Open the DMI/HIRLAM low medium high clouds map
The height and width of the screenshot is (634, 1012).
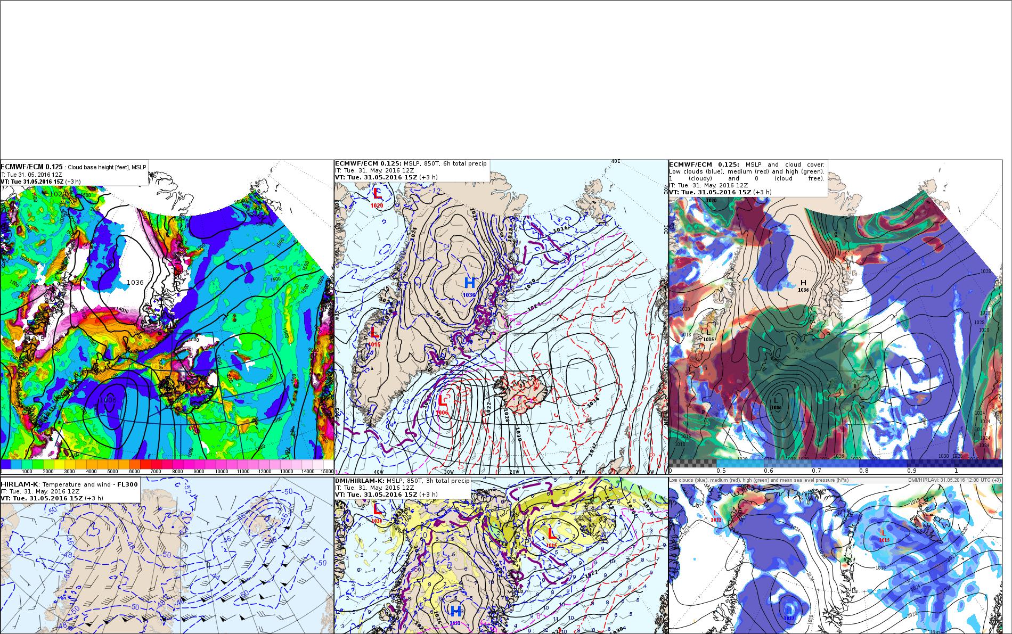pyautogui.click(x=835, y=555)
